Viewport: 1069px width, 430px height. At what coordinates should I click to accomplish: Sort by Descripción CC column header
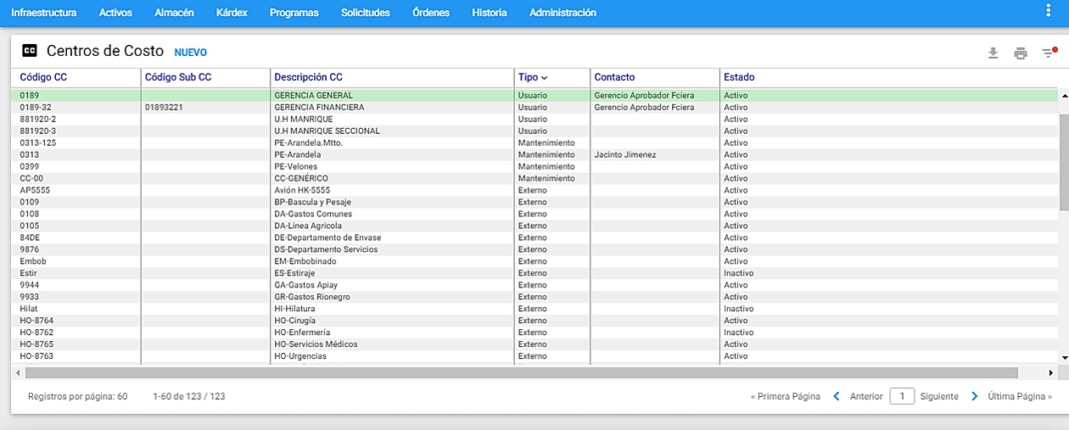(x=309, y=77)
